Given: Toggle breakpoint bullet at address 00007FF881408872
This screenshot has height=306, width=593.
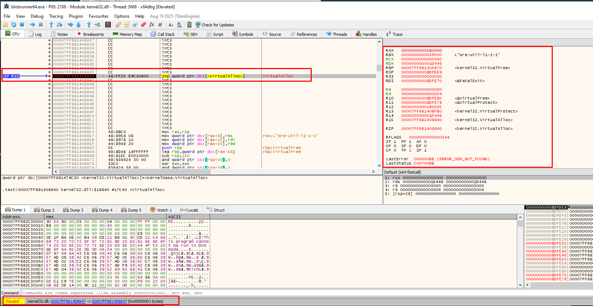Looking at the screenshot, I should (50, 160).
